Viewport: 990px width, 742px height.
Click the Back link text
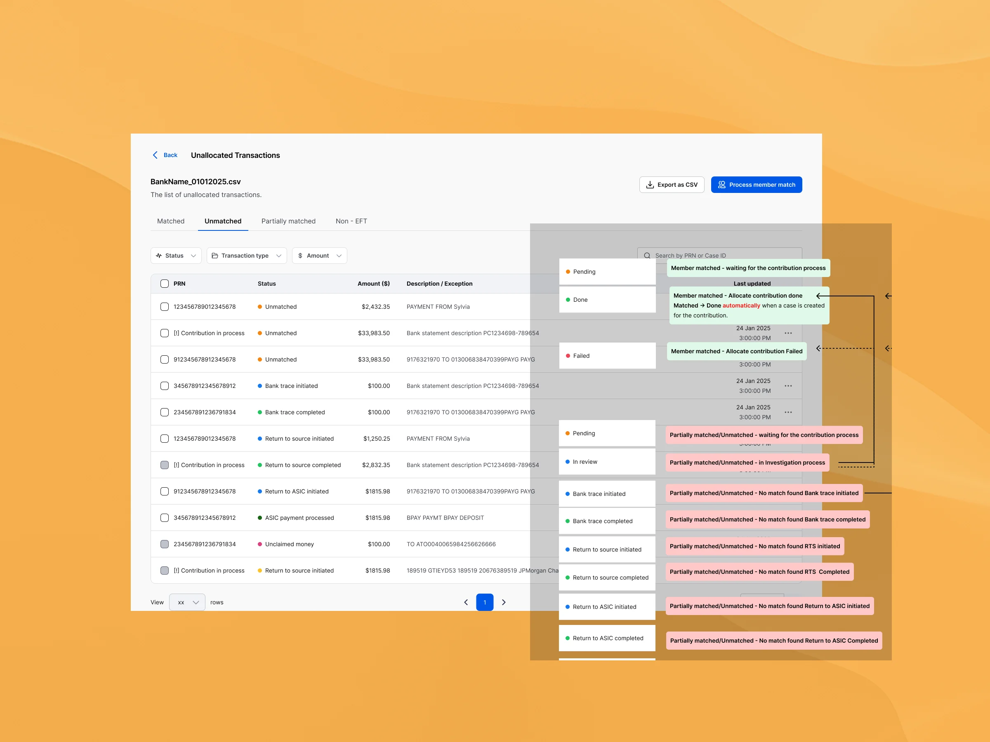pos(170,155)
